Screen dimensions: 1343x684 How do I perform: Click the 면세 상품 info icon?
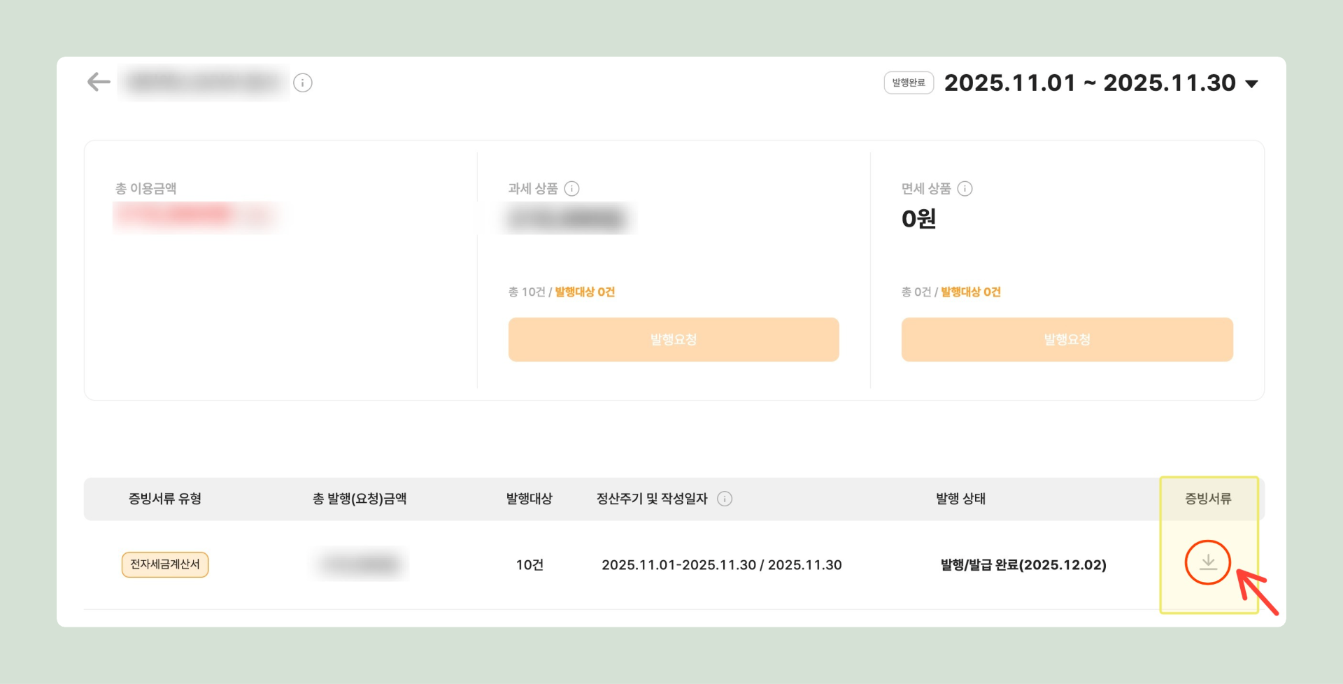(965, 189)
